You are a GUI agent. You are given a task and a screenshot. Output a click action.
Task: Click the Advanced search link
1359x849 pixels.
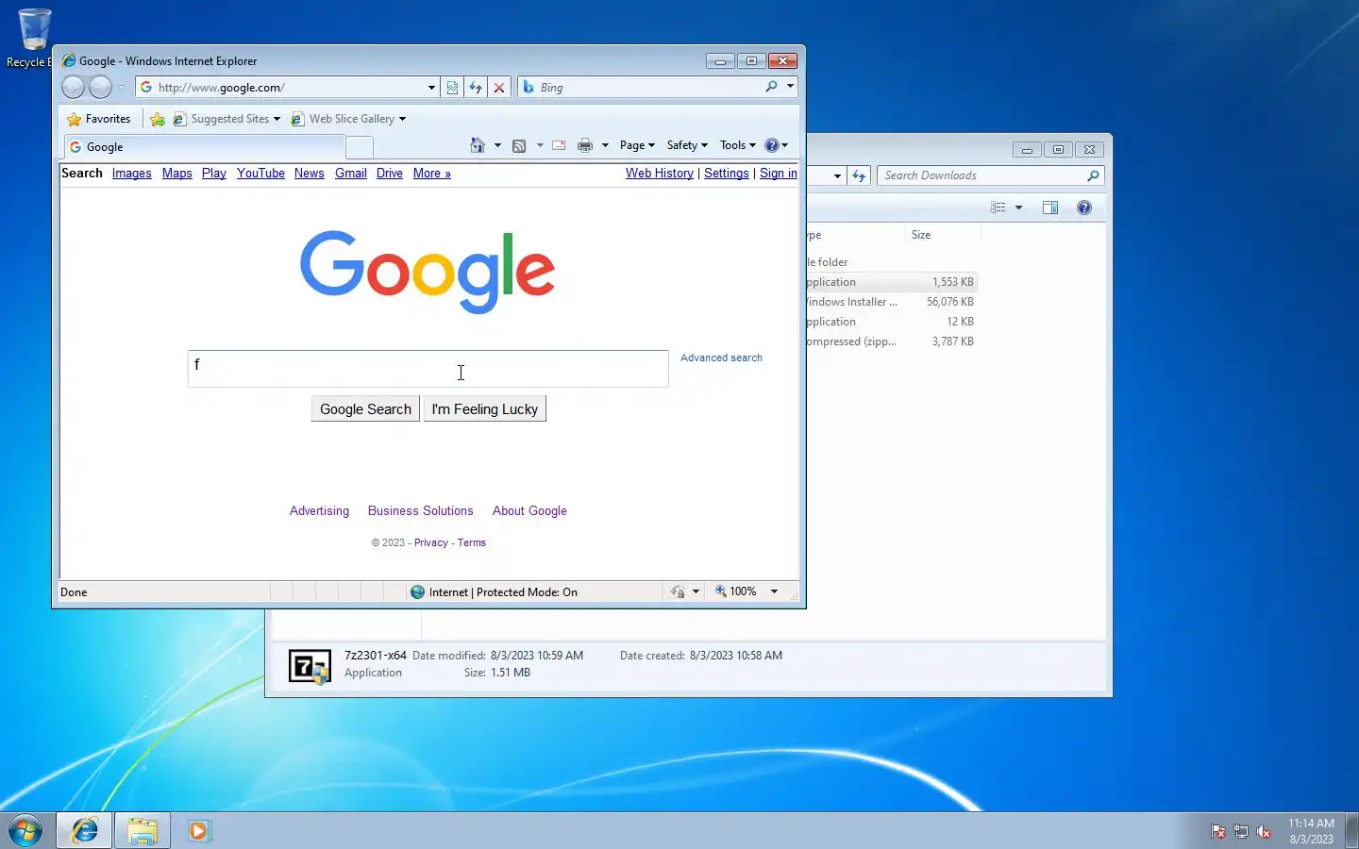tap(721, 358)
